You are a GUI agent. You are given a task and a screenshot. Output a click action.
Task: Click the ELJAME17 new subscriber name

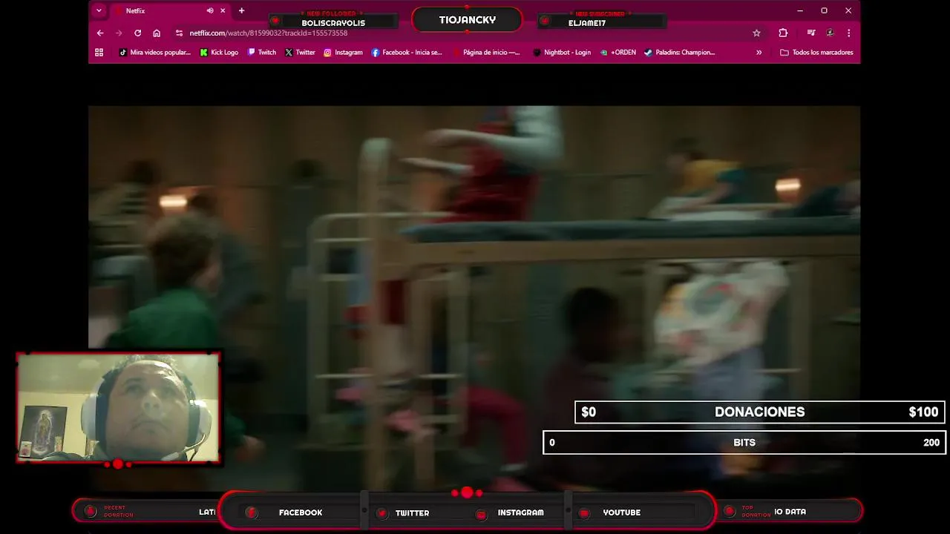(x=587, y=23)
